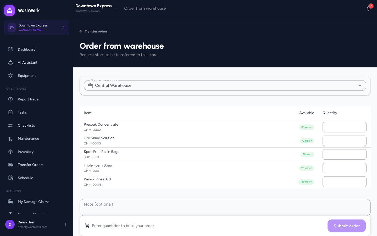Click the Spot-Free Resin Bags item name
Image resolution: width=377 pixels, height=236 pixels.
[101, 152]
